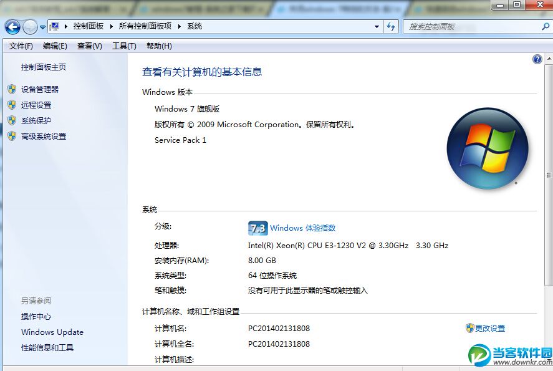Select the 所有控制面板项 breadcrumb
The height and width of the screenshot is (371, 553).
[x=145, y=26]
